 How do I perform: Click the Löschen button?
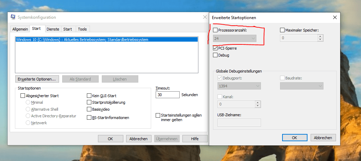point(120,79)
